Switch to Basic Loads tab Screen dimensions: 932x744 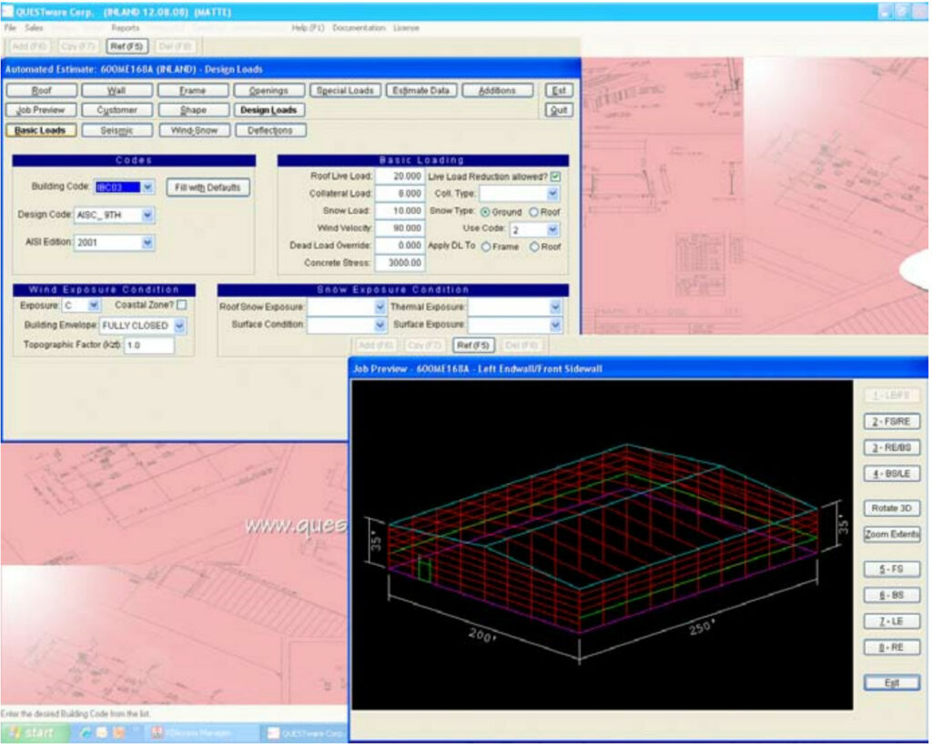[41, 130]
